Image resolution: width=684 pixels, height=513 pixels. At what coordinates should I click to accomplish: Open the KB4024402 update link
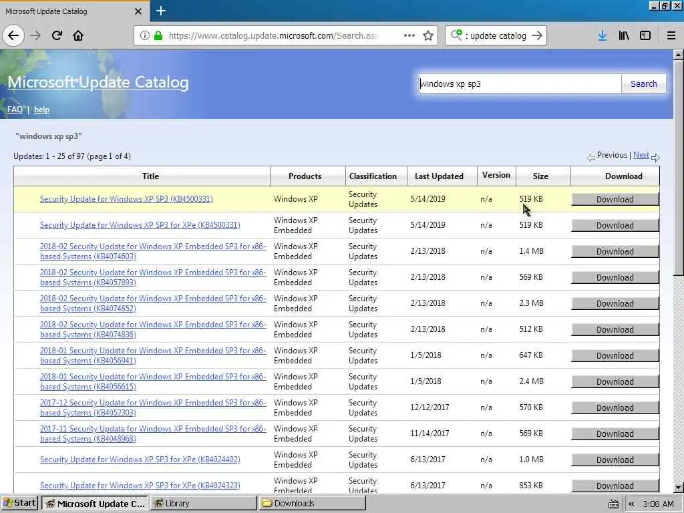click(140, 460)
